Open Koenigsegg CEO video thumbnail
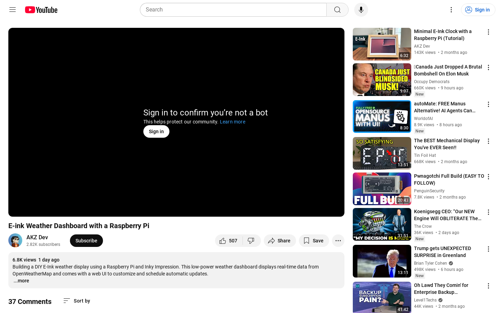 (x=382, y=224)
